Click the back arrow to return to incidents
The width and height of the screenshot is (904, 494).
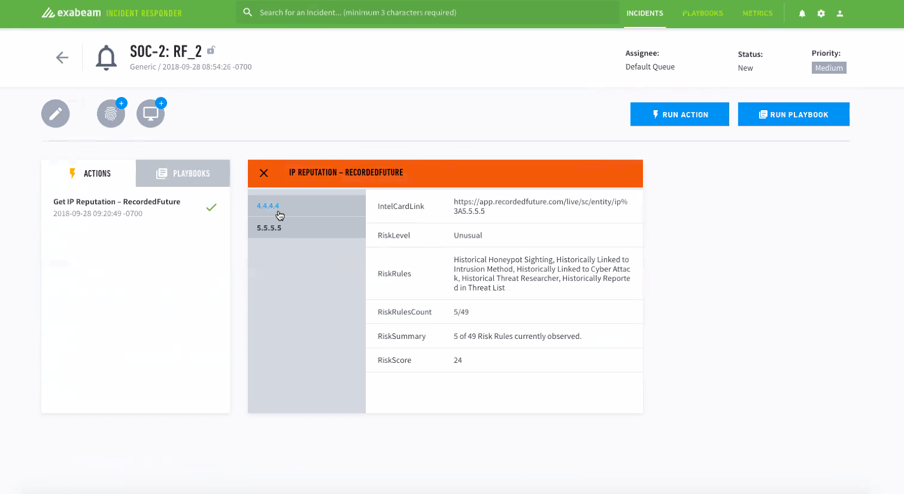[x=62, y=57]
